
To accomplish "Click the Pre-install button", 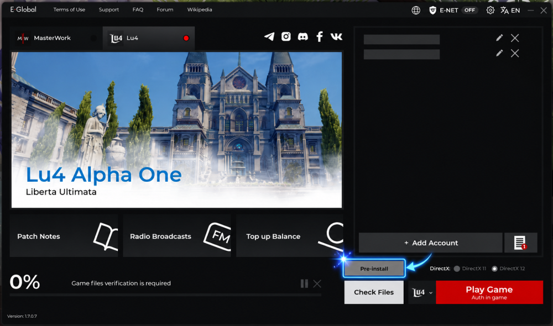I will tap(374, 269).
